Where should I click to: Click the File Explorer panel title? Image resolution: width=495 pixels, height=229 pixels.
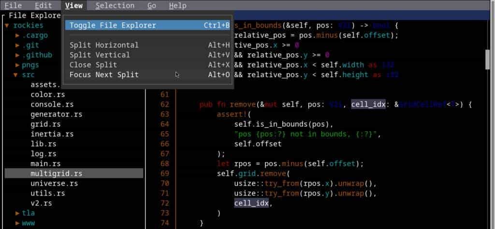click(x=35, y=15)
